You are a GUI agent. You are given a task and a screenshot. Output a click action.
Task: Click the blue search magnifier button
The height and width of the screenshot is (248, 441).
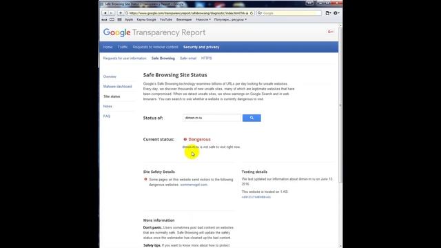click(x=252, y=118)
